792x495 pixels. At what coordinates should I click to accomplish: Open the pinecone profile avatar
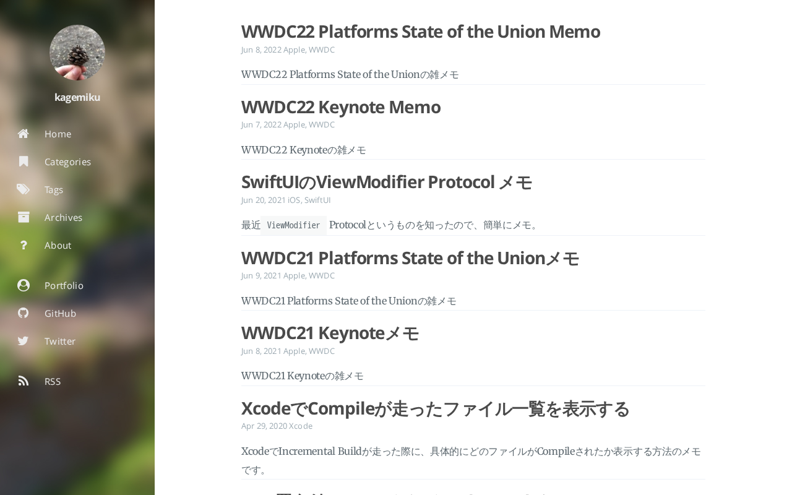click(x=77, y=53)
